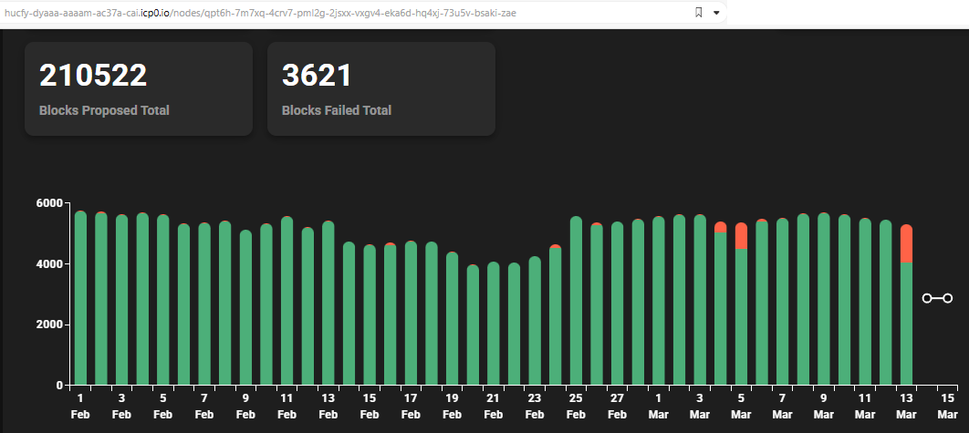The width and height of the screenshot is (969, 433).
Task: Click the red failed segment on 5 Mar bar
Action: pyautogui.click(x=741, y=236)
